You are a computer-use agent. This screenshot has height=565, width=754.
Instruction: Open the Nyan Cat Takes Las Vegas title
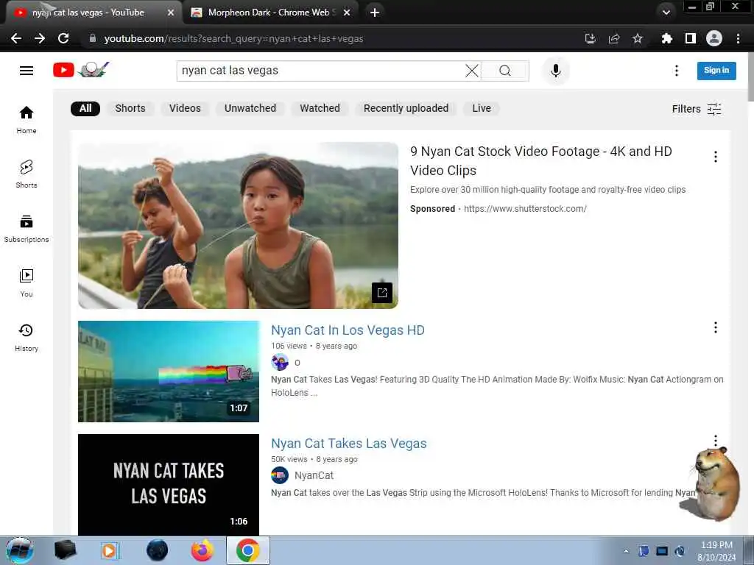[x=348, y=444]
